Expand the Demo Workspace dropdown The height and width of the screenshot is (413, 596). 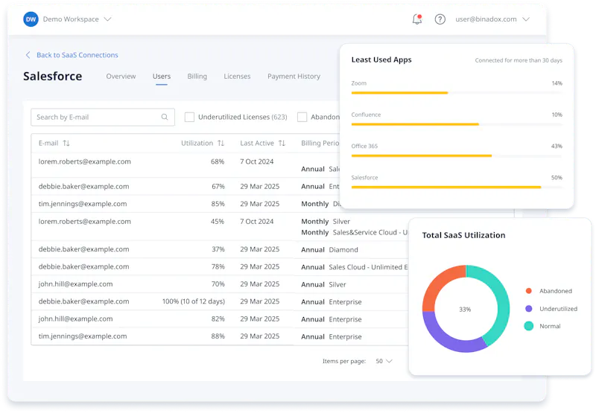[107, 19]
